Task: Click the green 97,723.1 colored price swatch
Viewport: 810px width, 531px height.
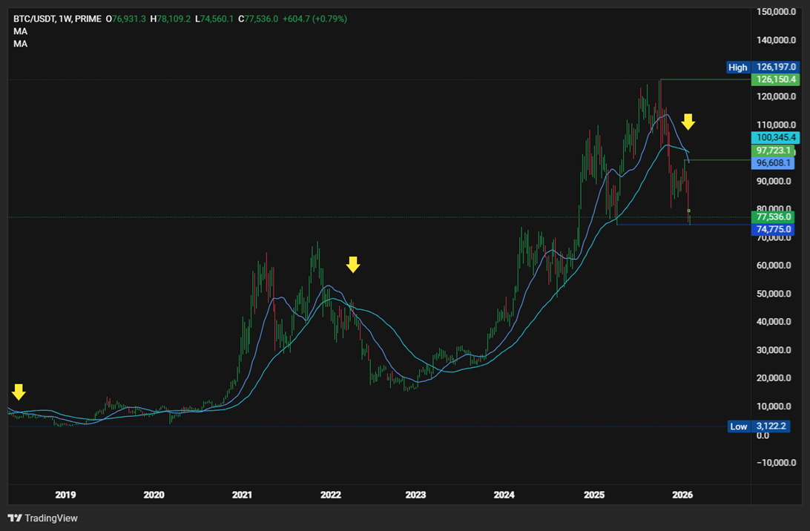Action: pyautogui.click(x=775, y=150)
